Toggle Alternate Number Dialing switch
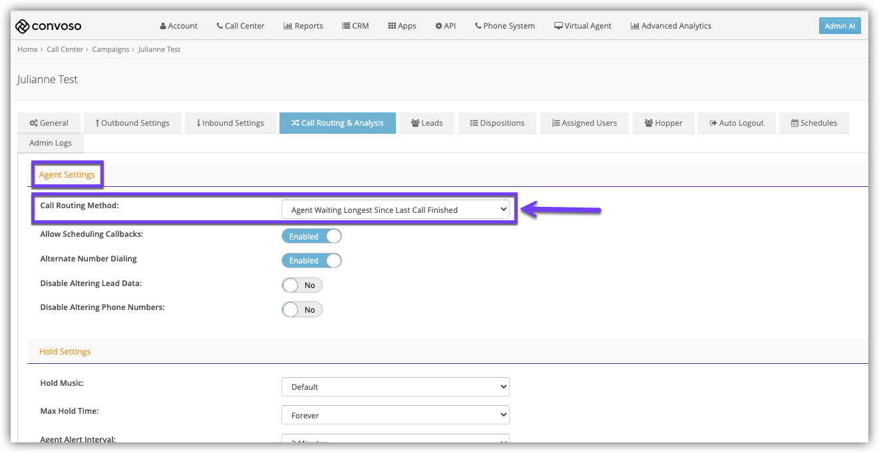 (x=311, y=261)
